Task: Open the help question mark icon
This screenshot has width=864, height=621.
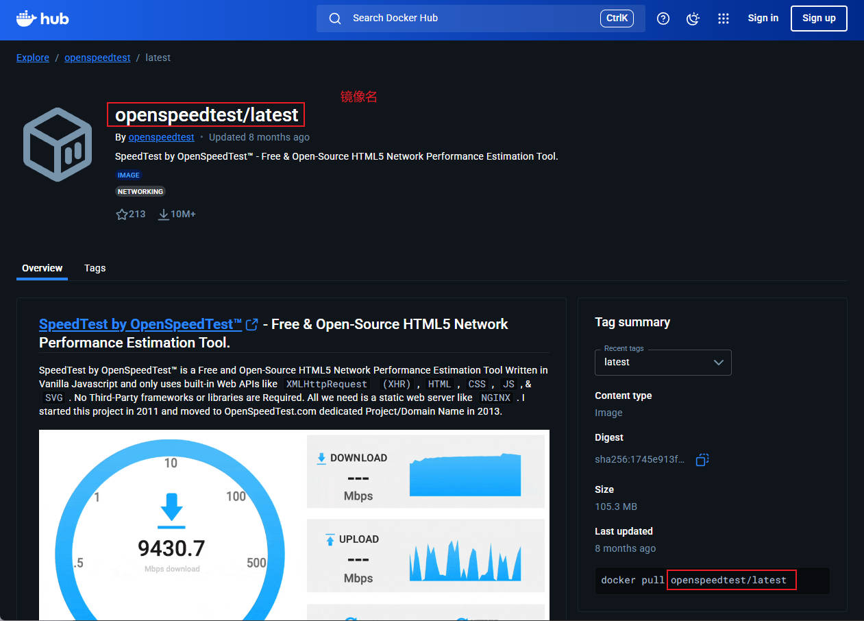Action: (663, 19)
